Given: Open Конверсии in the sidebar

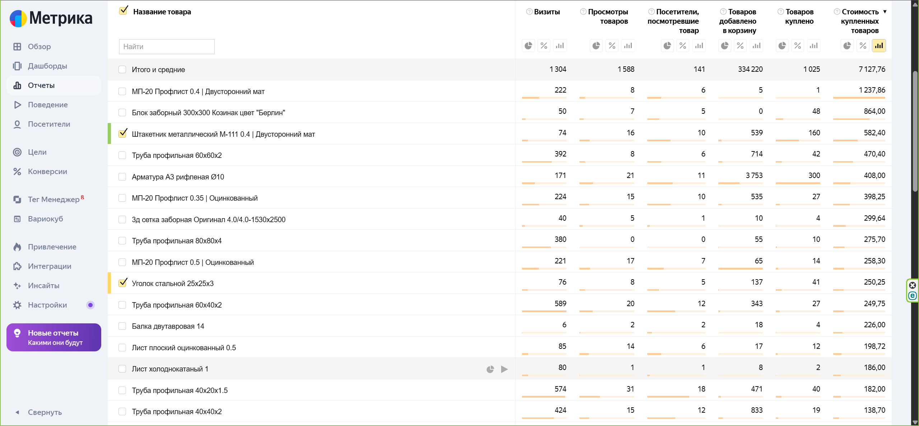Looking at the screenshot, I should (x=47, y=172).
